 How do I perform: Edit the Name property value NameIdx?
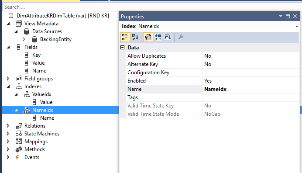[x=251, y=89]
